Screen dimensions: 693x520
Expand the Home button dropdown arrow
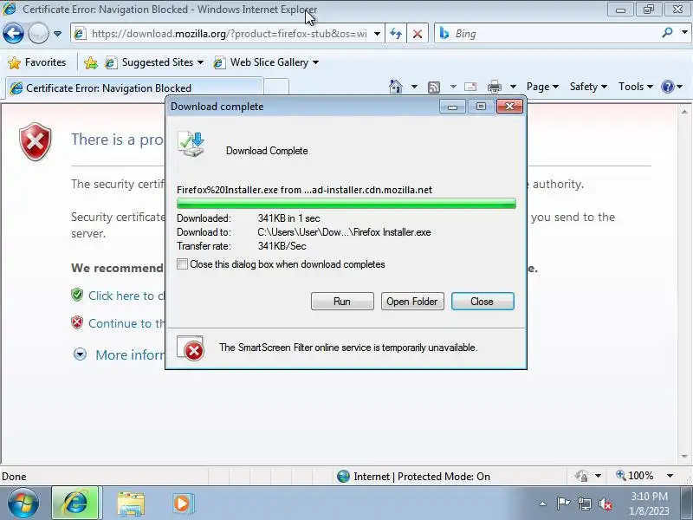click(x=414, y=87)
